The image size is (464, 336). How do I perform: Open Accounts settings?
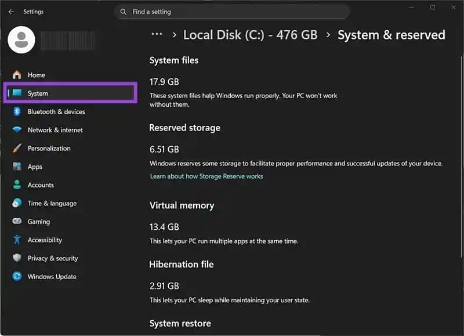41,185
